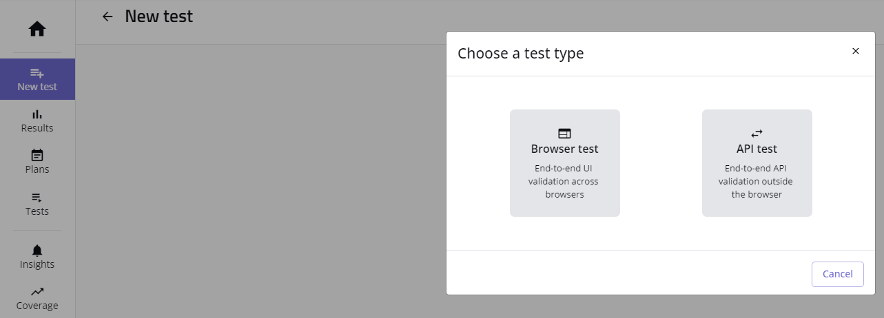Click the New test list-plus icon
884x318 pixels.
click(37, 73)
